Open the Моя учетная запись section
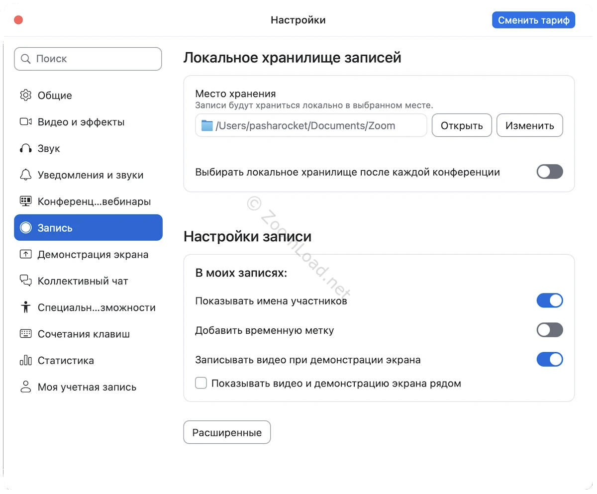Image resolution: width=597 pixels, height=494 pixels. click(87, 387)
